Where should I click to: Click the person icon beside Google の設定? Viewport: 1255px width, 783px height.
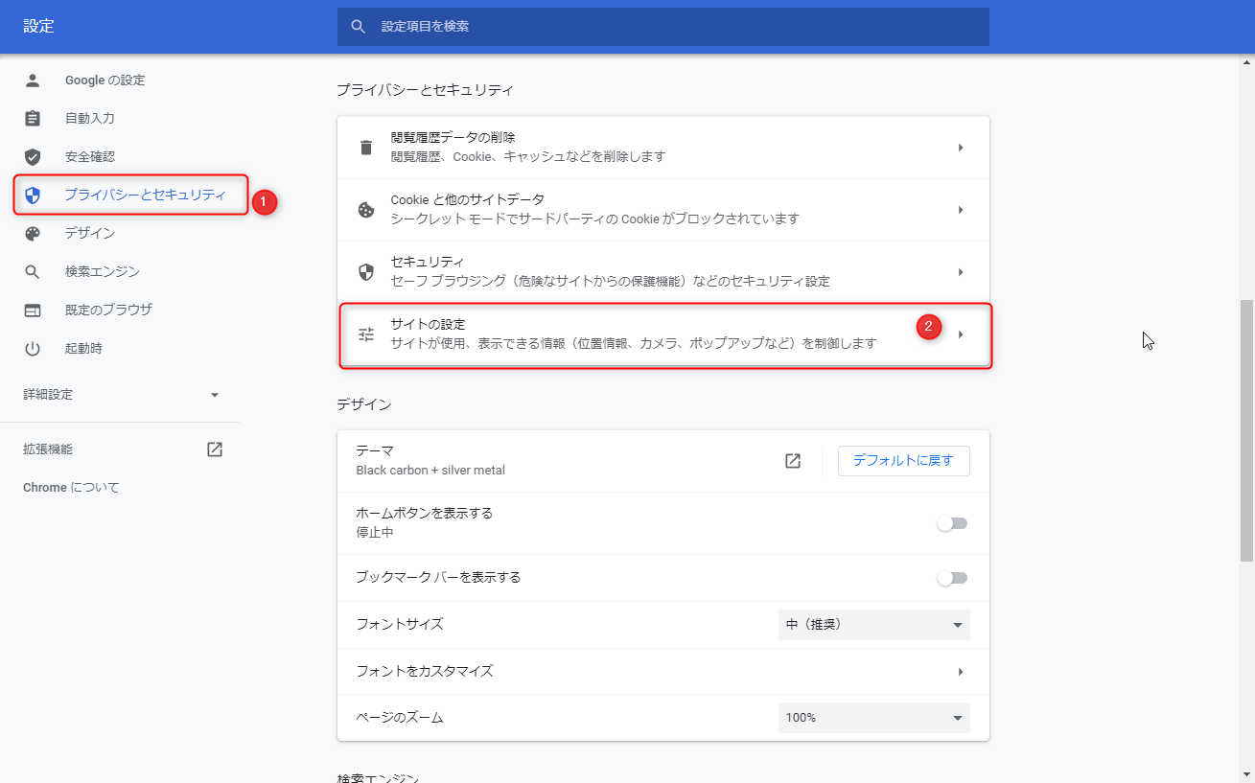[x=33, y=81]
